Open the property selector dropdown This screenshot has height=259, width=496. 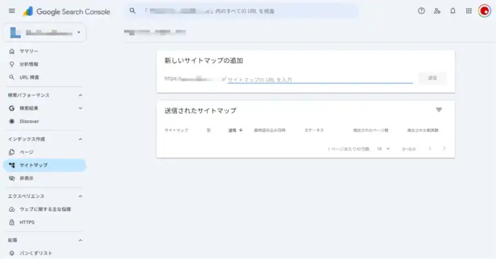tap(45, 32)
